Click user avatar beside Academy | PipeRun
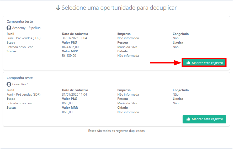234x151 pixels. pos(9,28)
